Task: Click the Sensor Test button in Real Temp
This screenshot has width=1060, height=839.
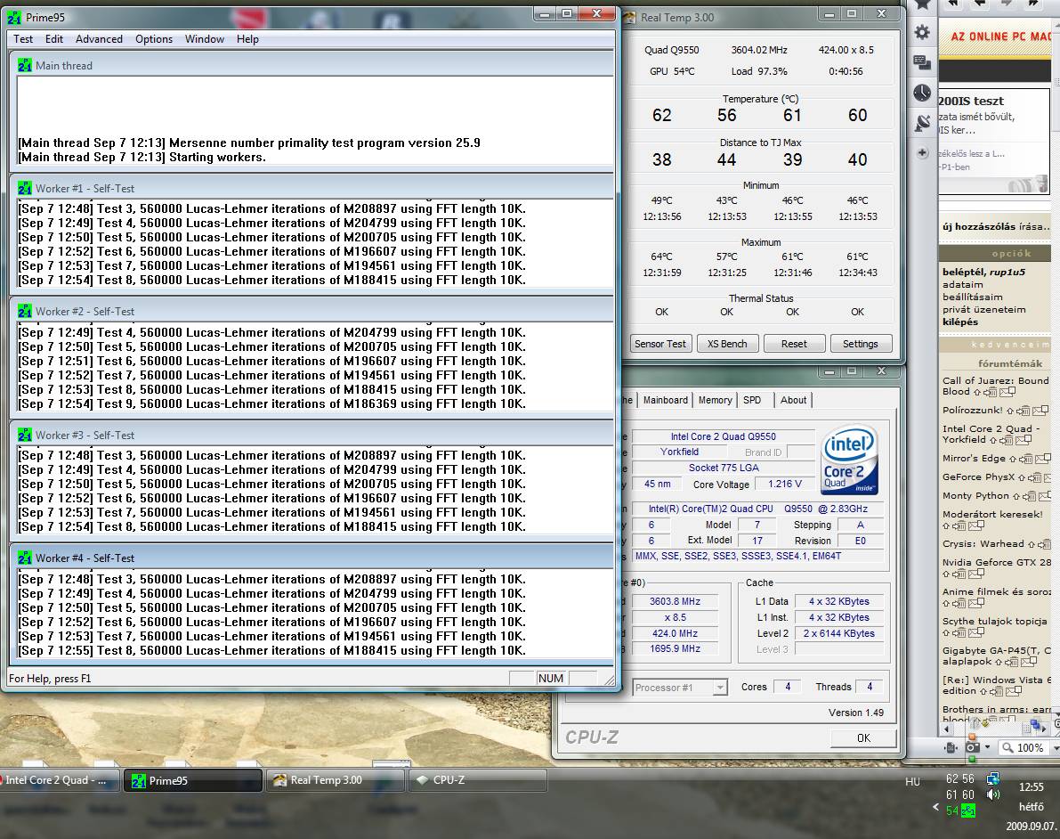Action: tap(659, 344)
